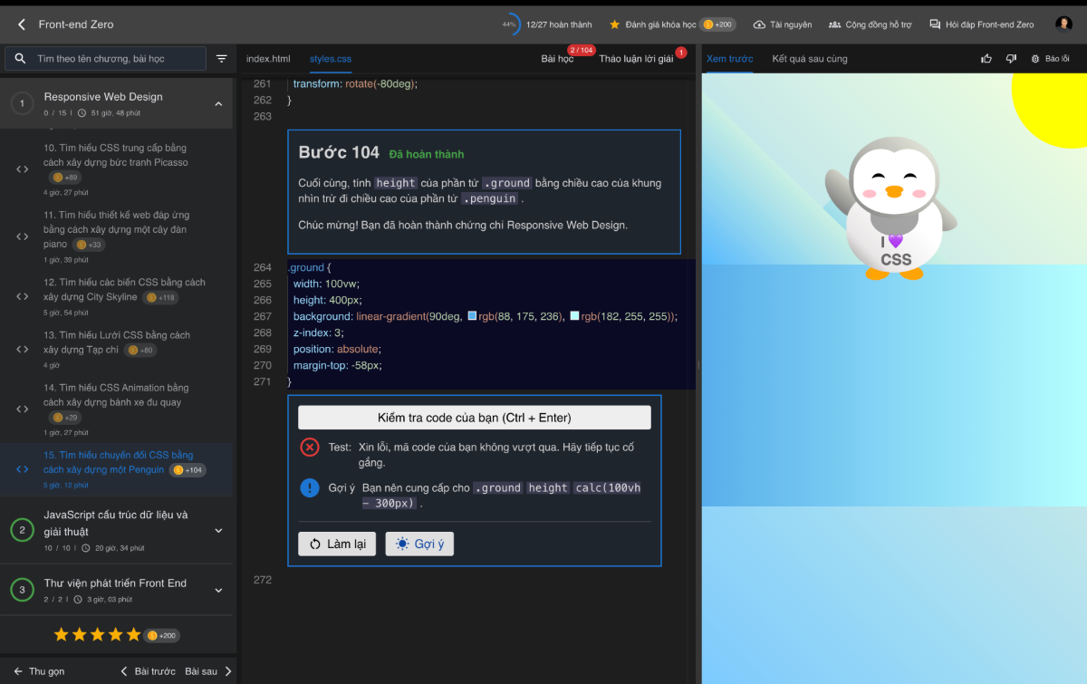
Task: Click the Gợi ý hint button
Action: coord(419,544)
